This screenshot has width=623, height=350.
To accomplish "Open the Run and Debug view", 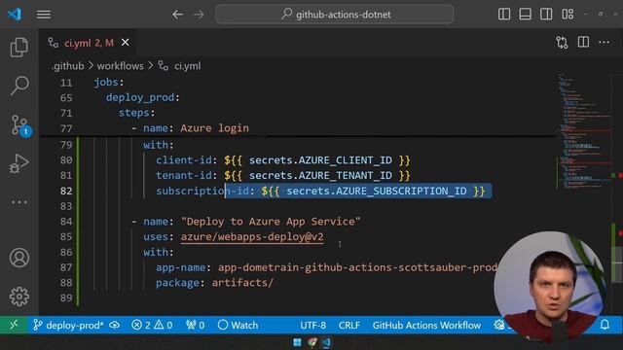I will click(19, 163).
